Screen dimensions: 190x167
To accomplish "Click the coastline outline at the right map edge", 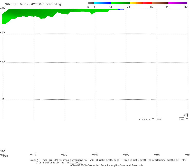I will pos(184,117).
